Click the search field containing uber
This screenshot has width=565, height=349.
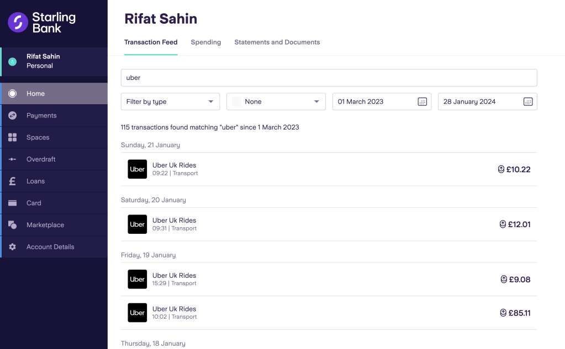click(329, 78)
